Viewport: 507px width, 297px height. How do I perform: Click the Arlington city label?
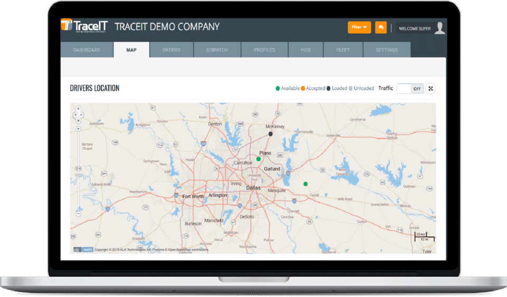coord(218,195)
